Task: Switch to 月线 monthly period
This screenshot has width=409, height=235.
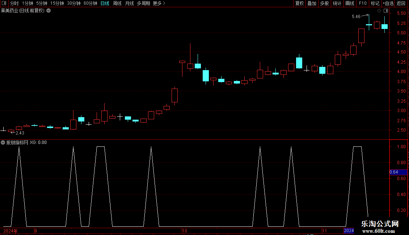Action: click(x=129, y=3)
